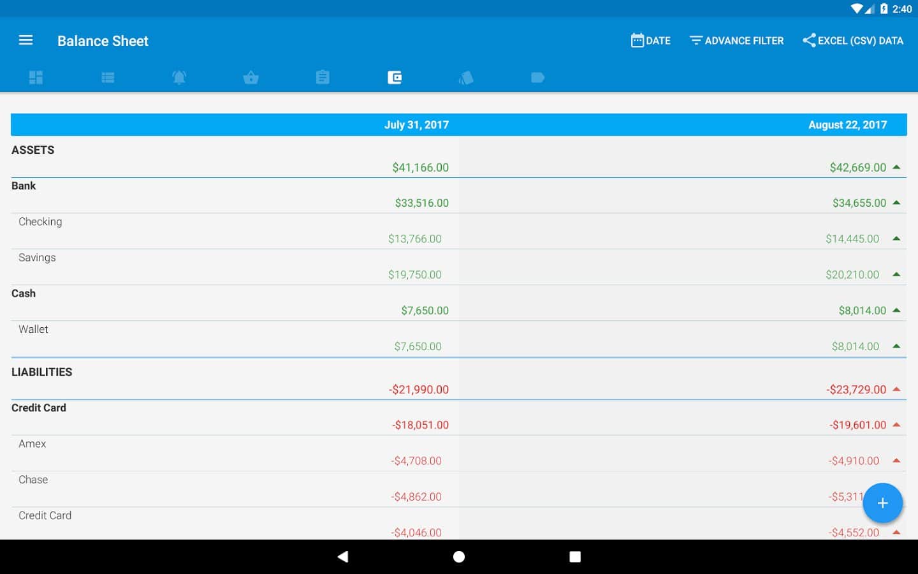The image size is (918, 574).
Task: Go to the bell reminders tab
Action: coord(179,78)
